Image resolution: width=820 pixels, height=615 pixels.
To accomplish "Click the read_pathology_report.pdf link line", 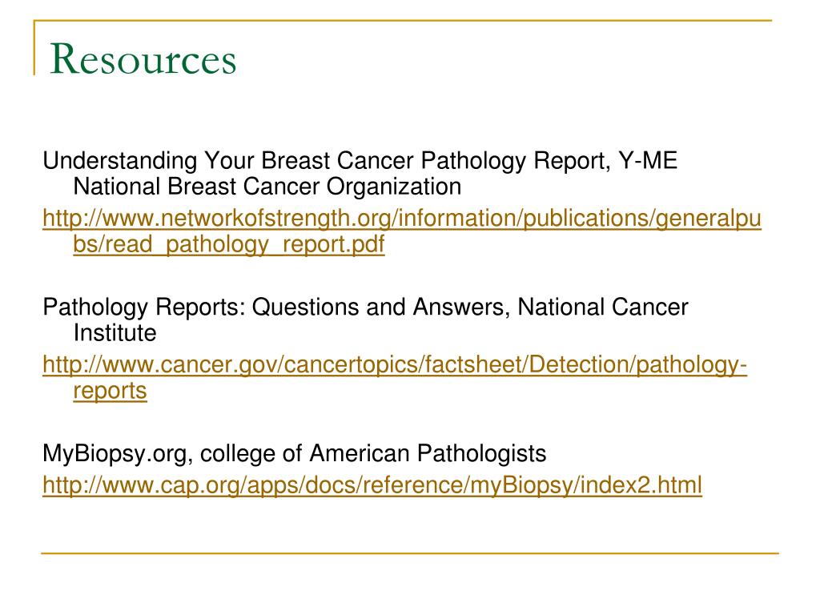I will click(228, 244).
